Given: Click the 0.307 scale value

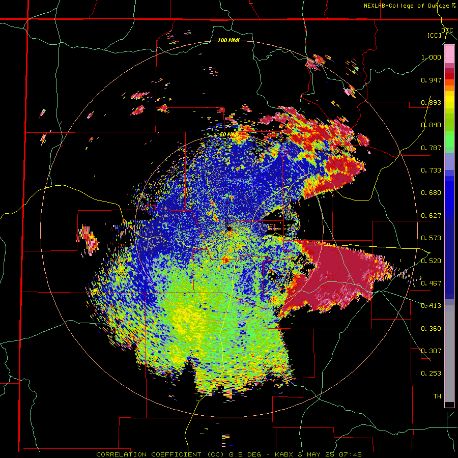Looking at the screenshot, I should [431, 351].
